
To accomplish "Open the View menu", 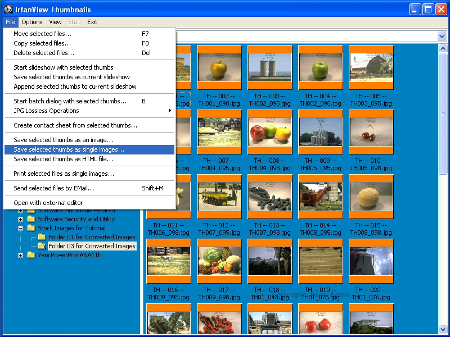I will [x=55, y=22].
